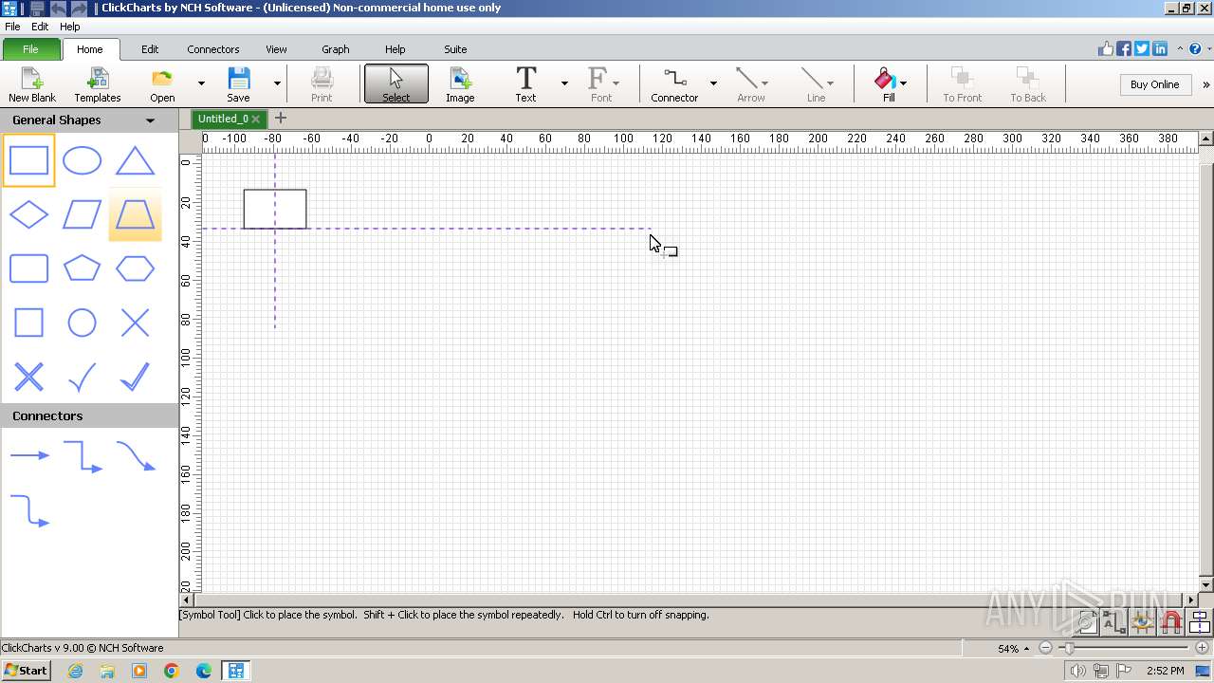This screenshot has width=1214, height=683.
Task: Switch to the Edit ribbon tab
Action: (x=150, y=49)
